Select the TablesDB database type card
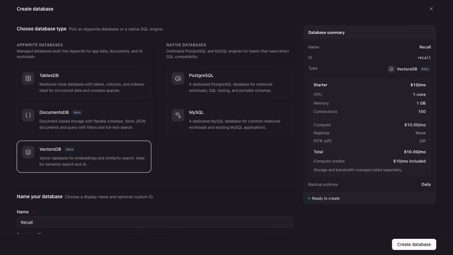This screenshot has width=453, height=255. pos(84,83)
